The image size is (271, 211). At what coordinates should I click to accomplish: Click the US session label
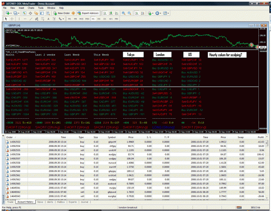pos(191,55)
